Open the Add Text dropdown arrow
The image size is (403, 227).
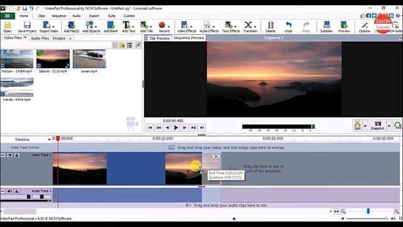pyautogui.click(x=133, y=26)
